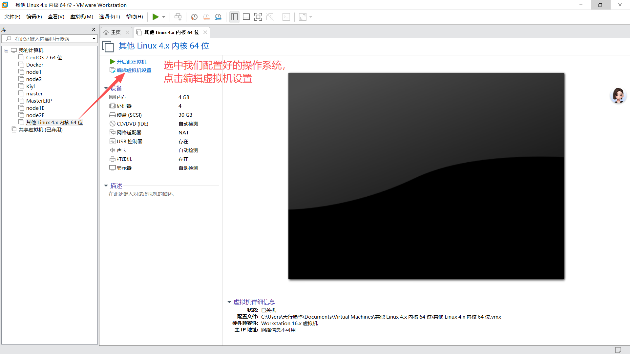Enter full screen mode via toolbar icon
Screen dimensions: 630x354
tap(258, 17)
